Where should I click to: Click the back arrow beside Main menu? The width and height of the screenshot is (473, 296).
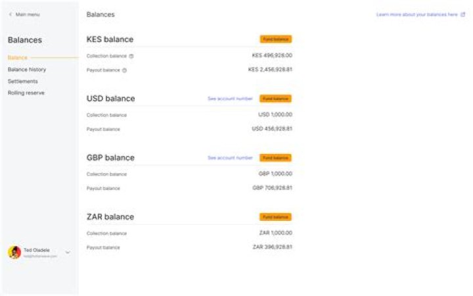point(11,14)
